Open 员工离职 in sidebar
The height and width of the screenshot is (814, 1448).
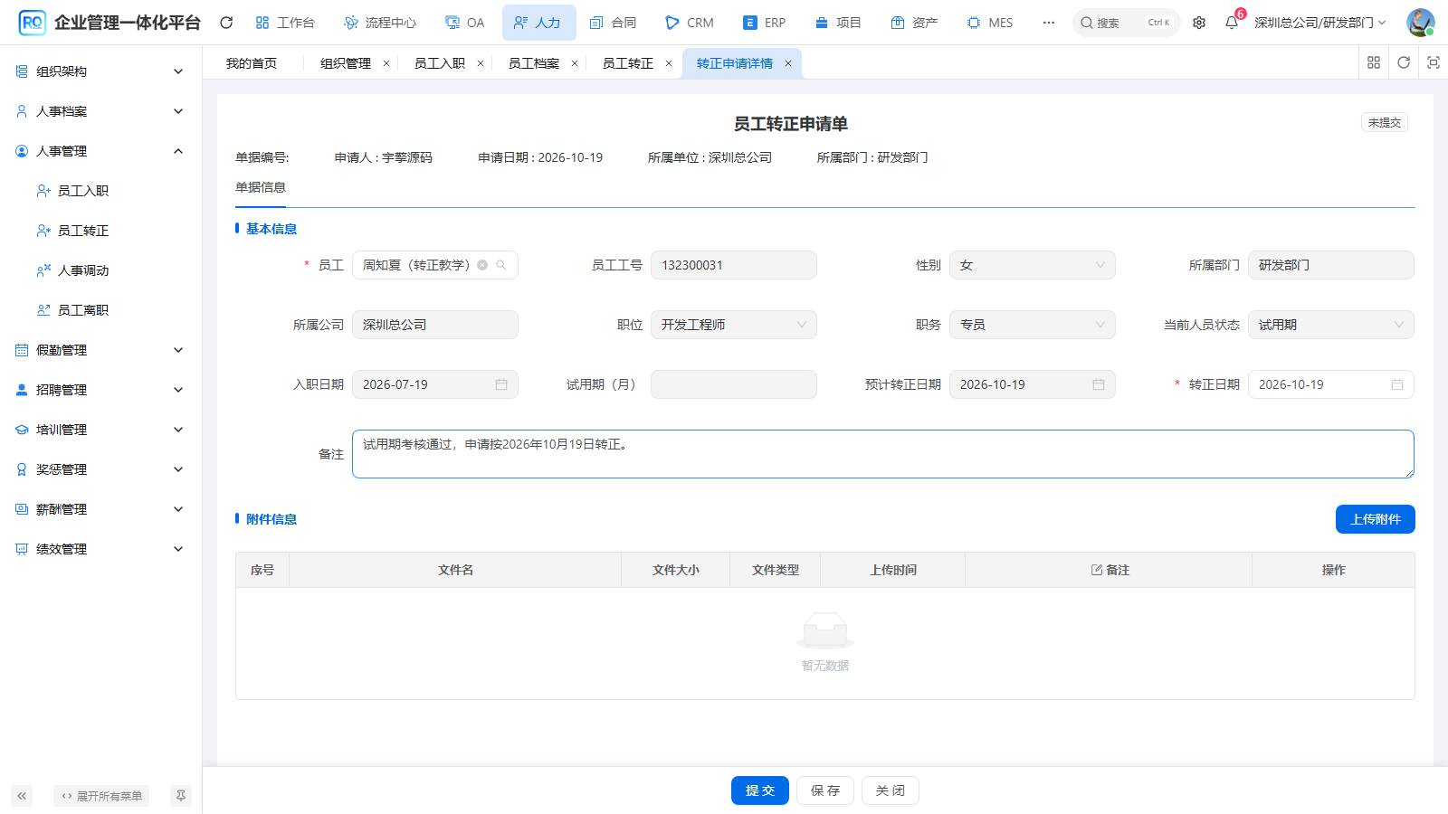point(83,310)
